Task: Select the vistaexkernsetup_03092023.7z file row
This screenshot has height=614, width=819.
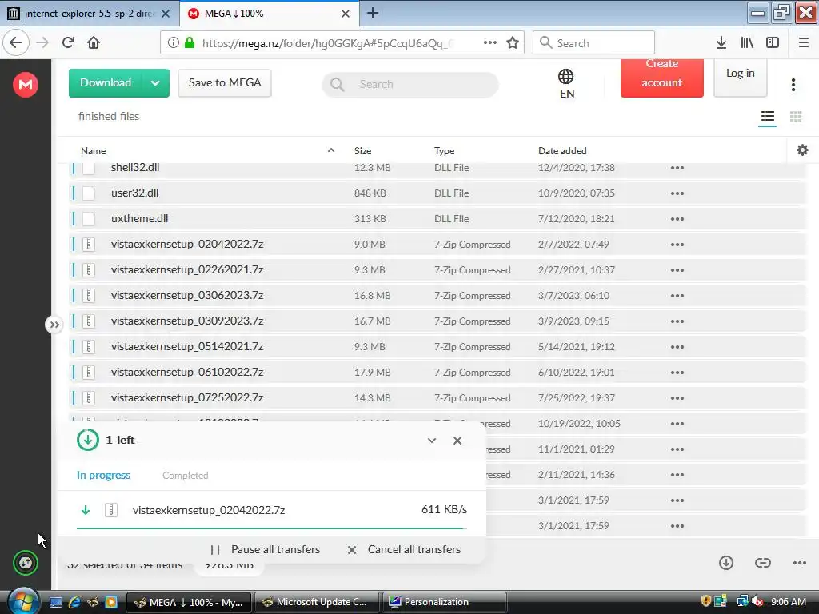Action: [437, 321]
